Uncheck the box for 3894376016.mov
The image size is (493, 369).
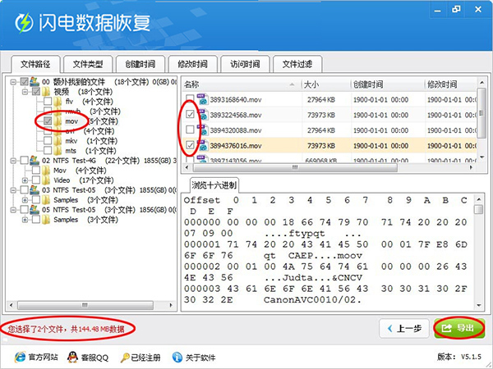[190, 145]
